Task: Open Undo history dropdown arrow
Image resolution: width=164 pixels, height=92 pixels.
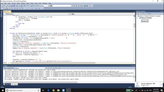Action: pyautogui.click(x=26, y=6)
